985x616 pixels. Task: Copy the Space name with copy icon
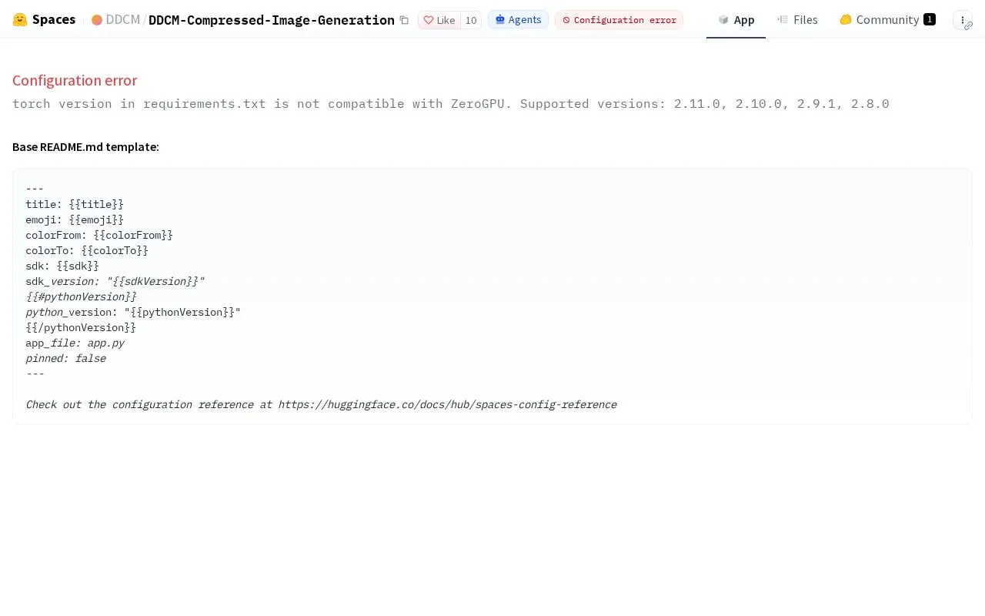404,20
